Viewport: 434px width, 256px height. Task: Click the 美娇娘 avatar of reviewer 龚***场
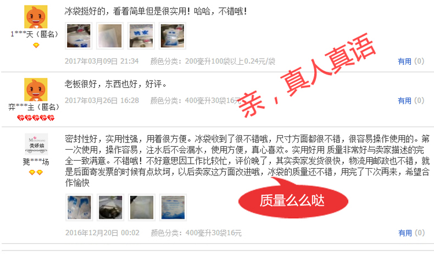coord(36,144)
